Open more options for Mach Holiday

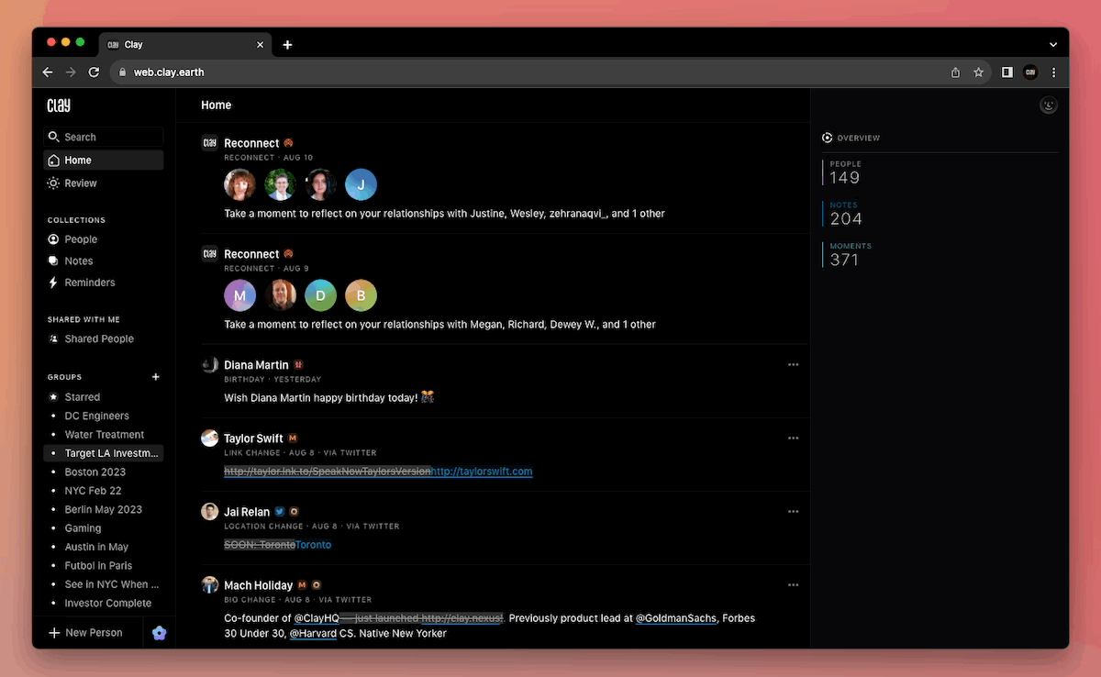793,584
